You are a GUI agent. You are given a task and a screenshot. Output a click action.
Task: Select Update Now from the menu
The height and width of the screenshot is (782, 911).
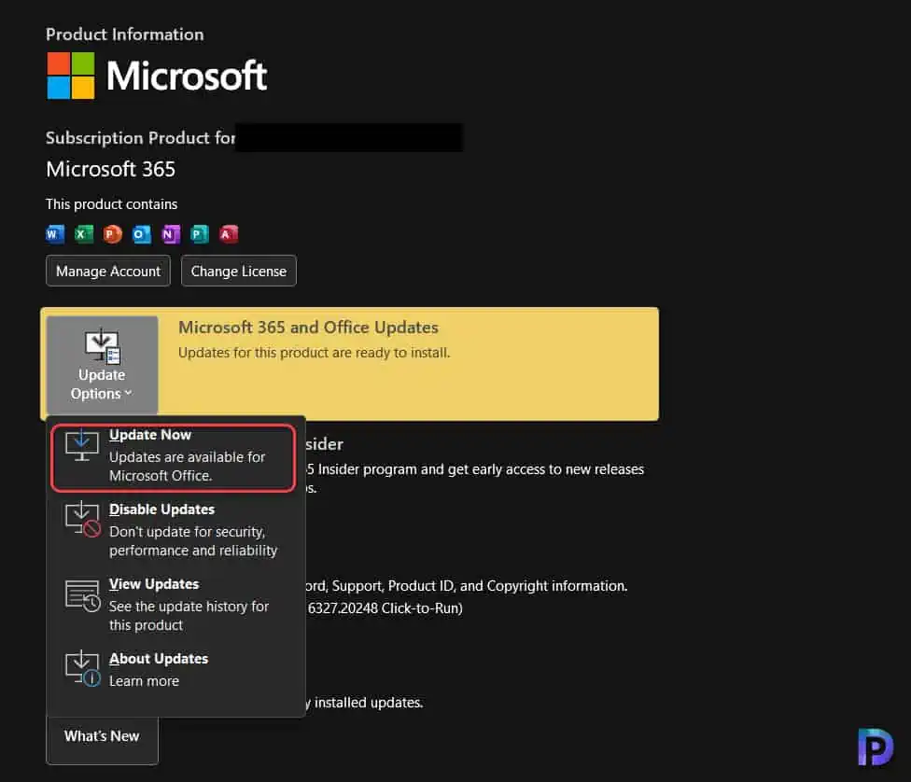pos(173,458)
